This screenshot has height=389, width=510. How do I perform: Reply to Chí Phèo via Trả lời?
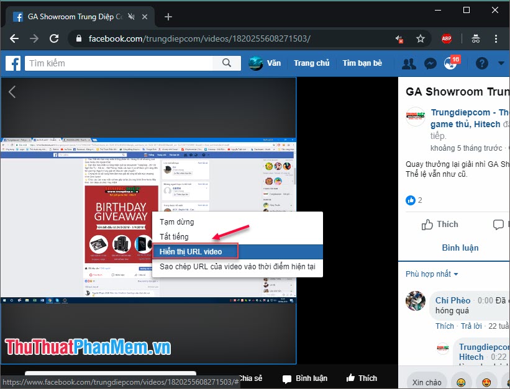tap(471, 326)
